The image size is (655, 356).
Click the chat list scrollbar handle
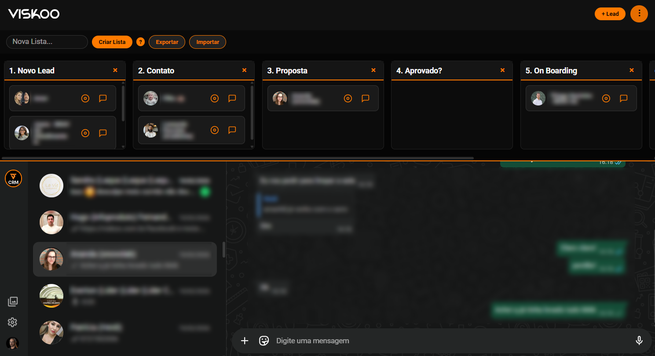[x=224, y=250]
